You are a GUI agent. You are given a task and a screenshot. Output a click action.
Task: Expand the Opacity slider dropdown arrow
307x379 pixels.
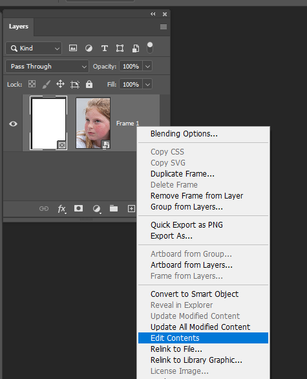[147, 66]
